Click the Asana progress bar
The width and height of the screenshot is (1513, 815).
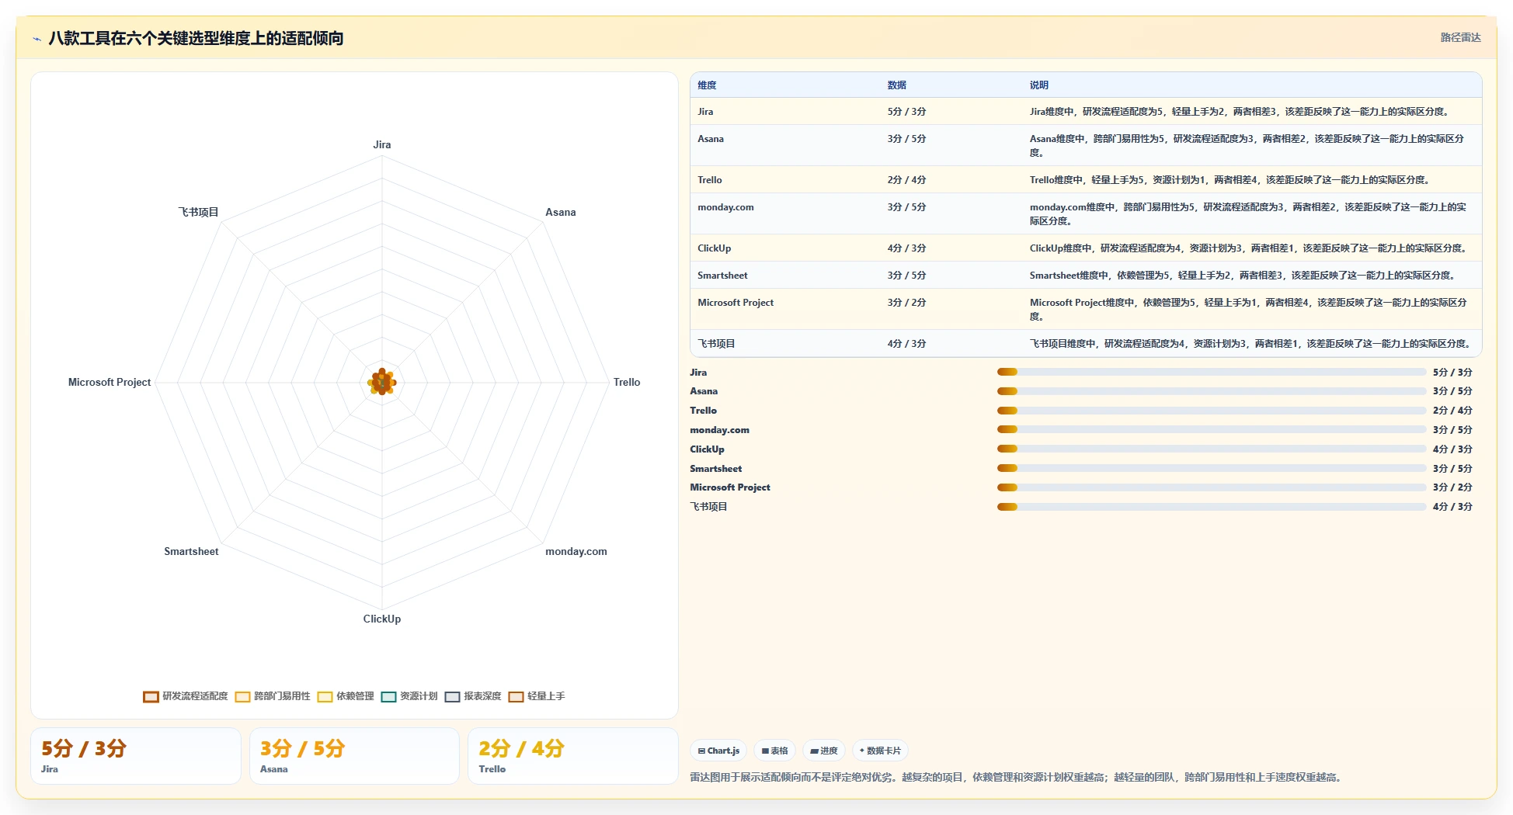[x=1212, y=391]
